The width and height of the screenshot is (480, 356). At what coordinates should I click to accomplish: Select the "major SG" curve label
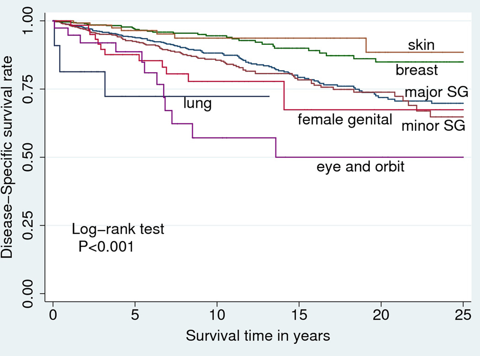(436, 92)
